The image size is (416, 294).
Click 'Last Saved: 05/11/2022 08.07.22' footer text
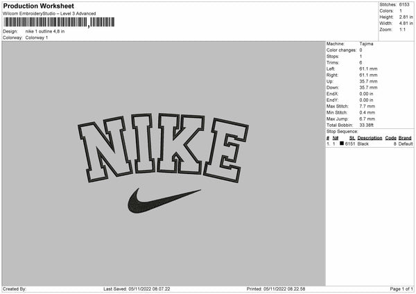[x=137, y=289]
